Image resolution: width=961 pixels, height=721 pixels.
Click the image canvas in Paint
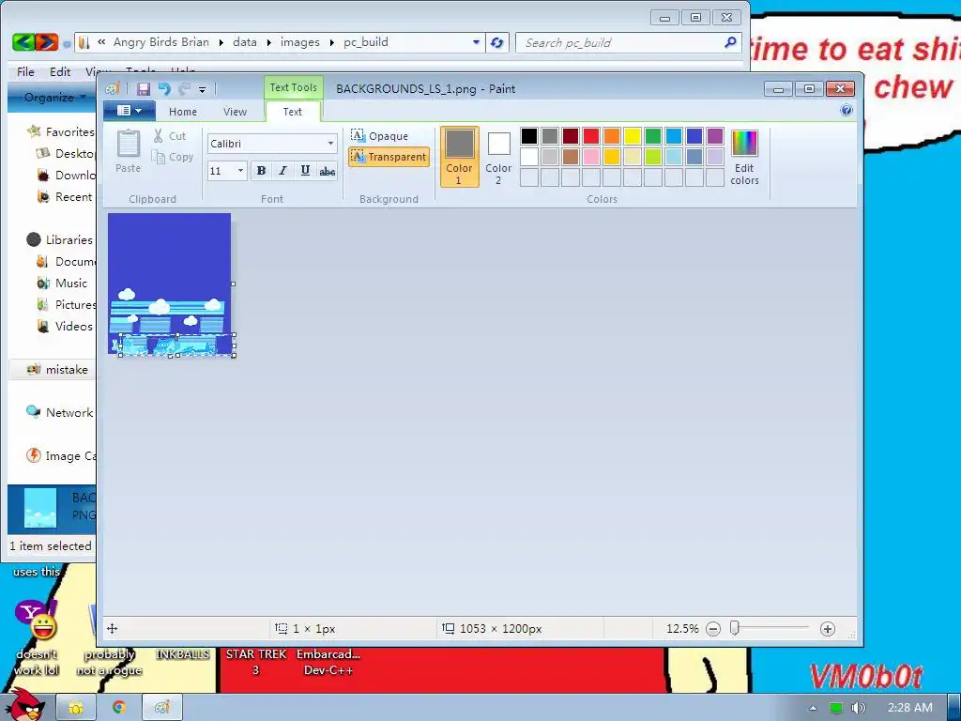(169, 284)
